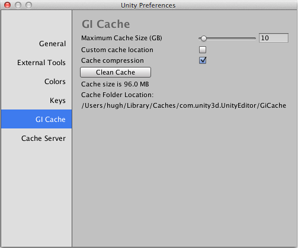This screenshot has width=298, height=248.
Task: Close the Unity Preferences window
Action: tap(8, 5)
